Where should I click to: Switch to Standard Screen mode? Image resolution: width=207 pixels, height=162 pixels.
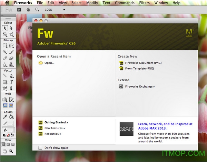(x=3, y=145)
